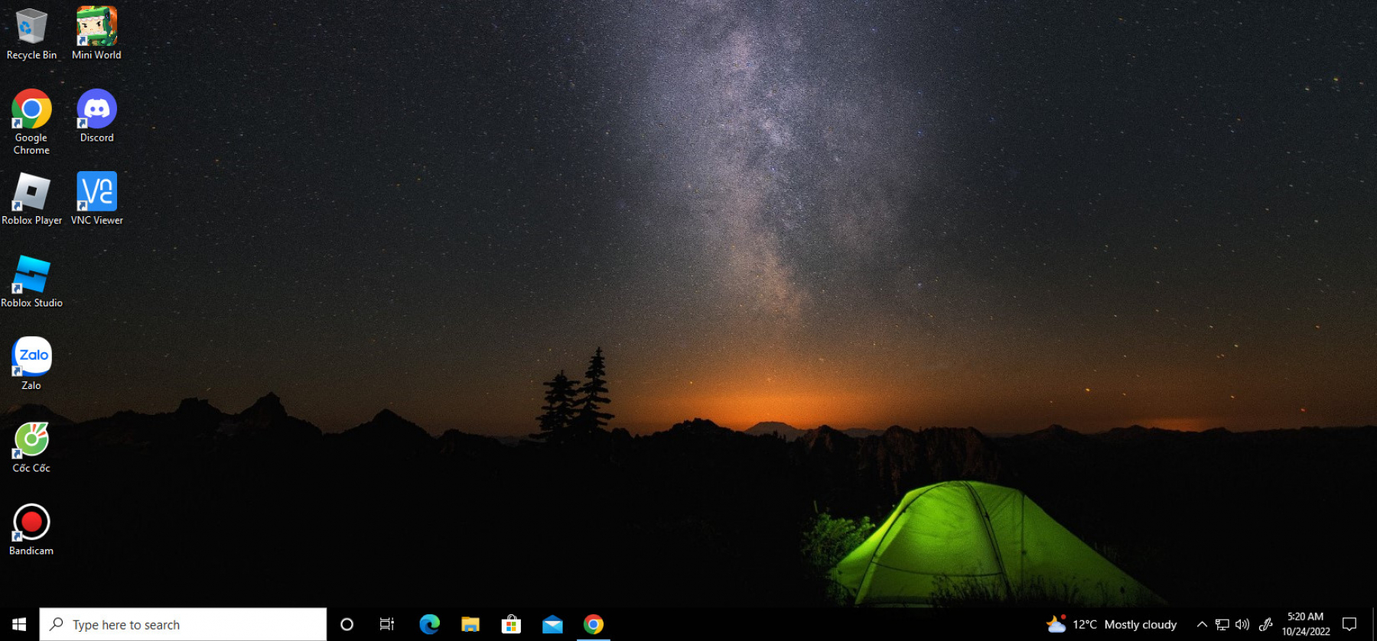Select the Cốc Cốc browser shortcut
Viewport: 1377px width, 641px height.
[x=31, y=447]
